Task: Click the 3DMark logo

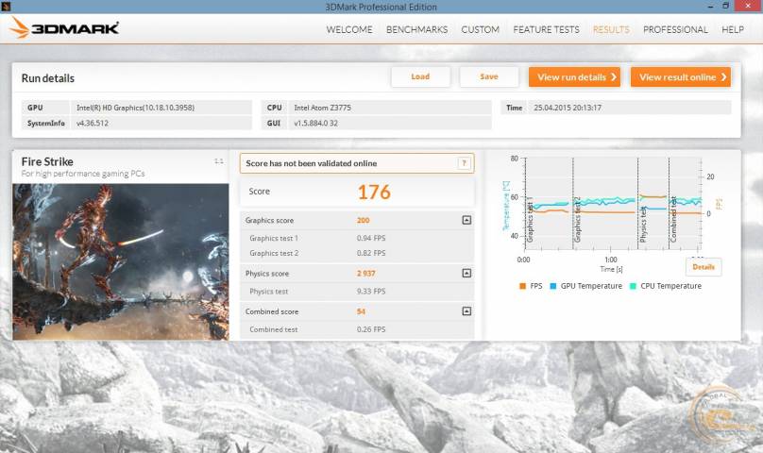Action: [64, 27]
